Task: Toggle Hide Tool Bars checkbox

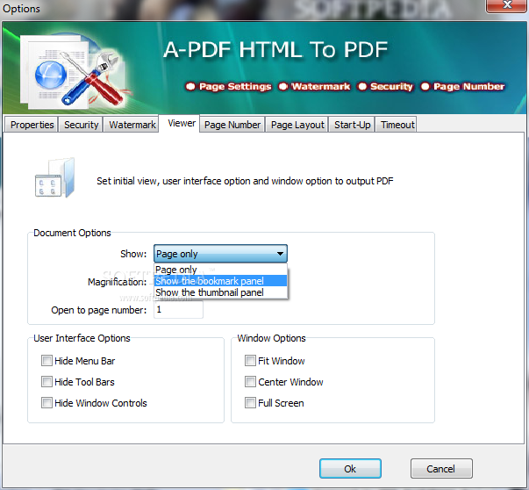Action: (46, 382)
